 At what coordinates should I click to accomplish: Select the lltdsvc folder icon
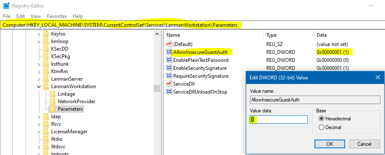[46, 147]
